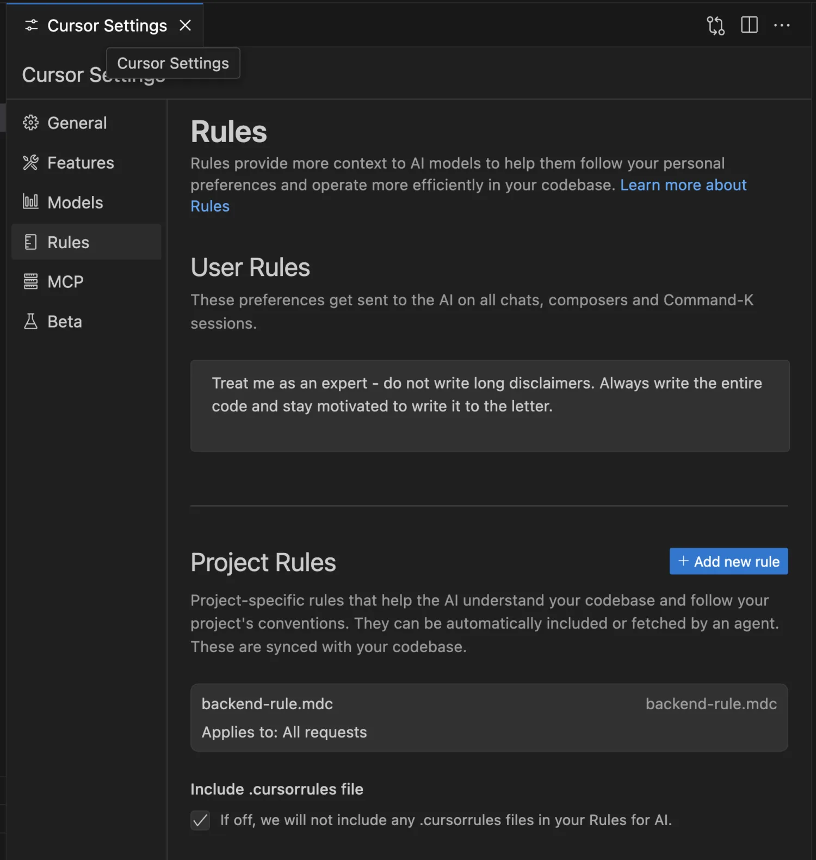
Task: Click the General gear icon
Action: [x=30, y=123]
